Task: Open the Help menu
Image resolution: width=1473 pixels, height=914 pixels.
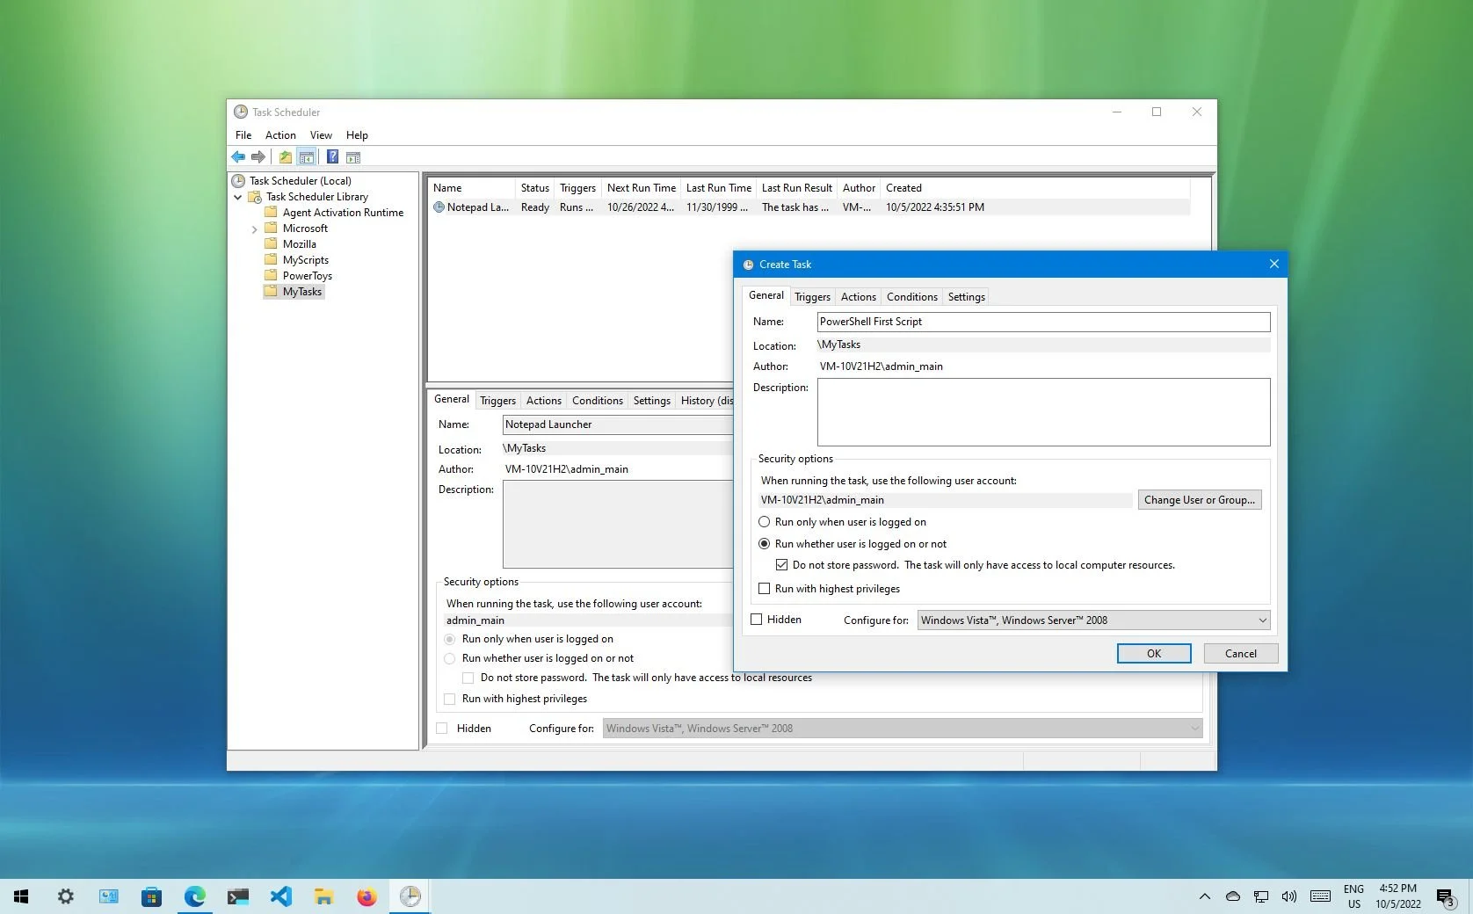Action: (x=357, y=135)
